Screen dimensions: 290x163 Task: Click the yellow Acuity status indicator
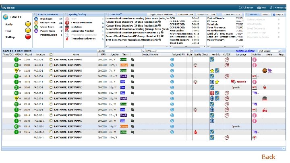(28, 24)
